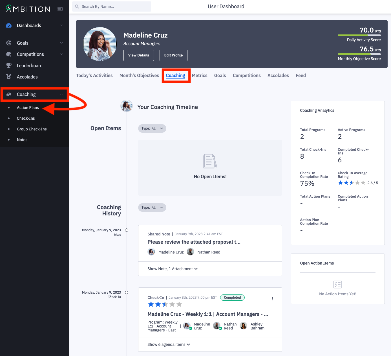The width and height of the screenshot is (391, 356).
Task: Expand Show Note, 1 Attachment
Action: pos(173,269)
